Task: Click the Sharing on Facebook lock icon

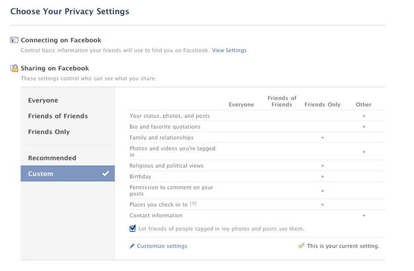Action: 14,68
